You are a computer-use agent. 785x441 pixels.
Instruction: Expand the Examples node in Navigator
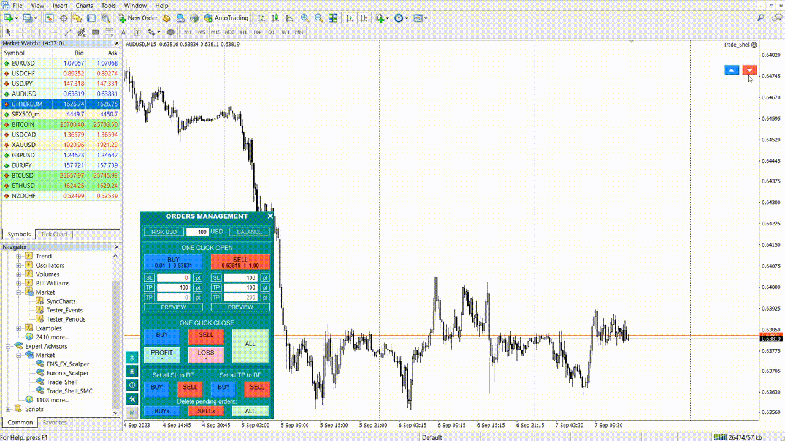18,328
